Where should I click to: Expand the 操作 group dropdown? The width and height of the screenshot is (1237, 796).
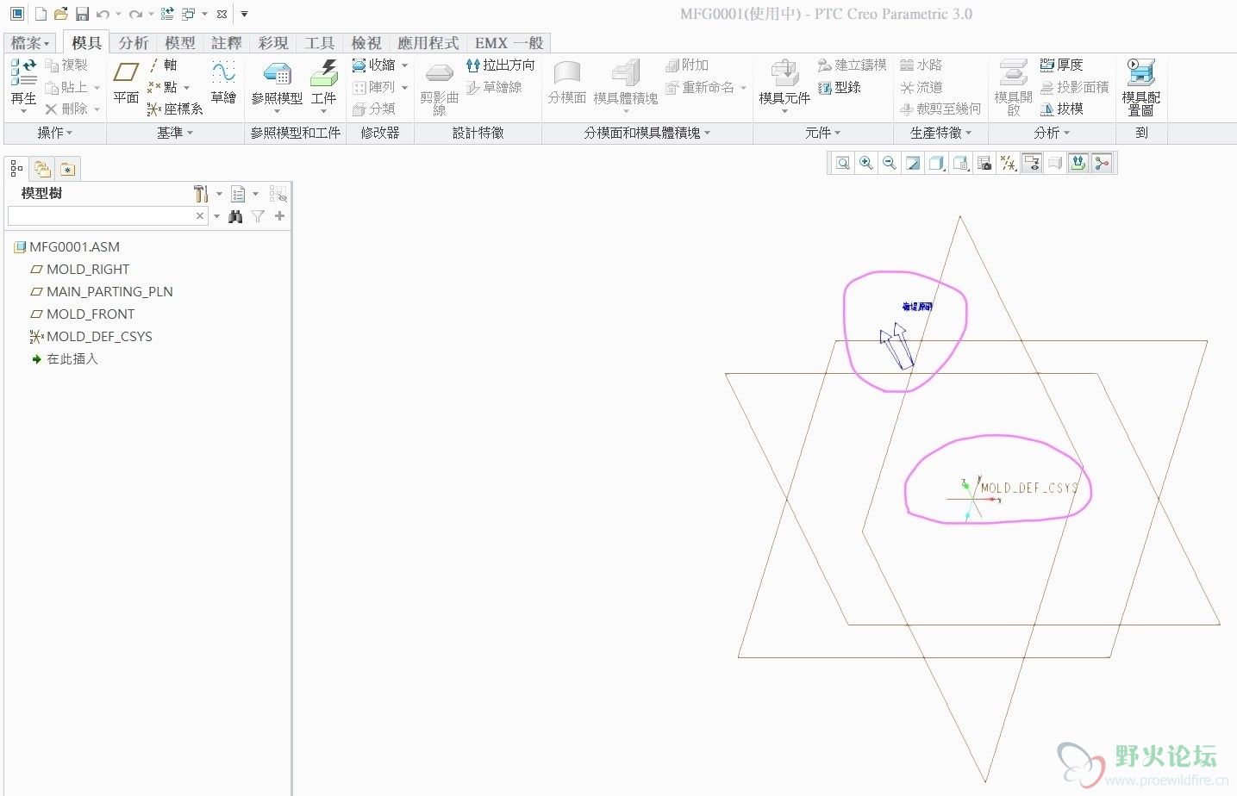(x=55, y=133)
